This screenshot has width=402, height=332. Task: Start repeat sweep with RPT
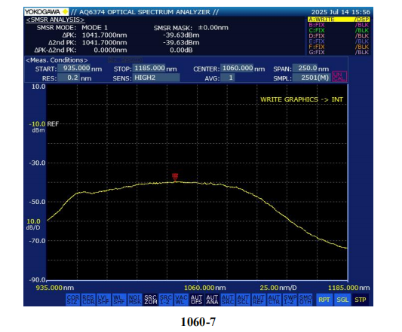click(x=324, y=300)
